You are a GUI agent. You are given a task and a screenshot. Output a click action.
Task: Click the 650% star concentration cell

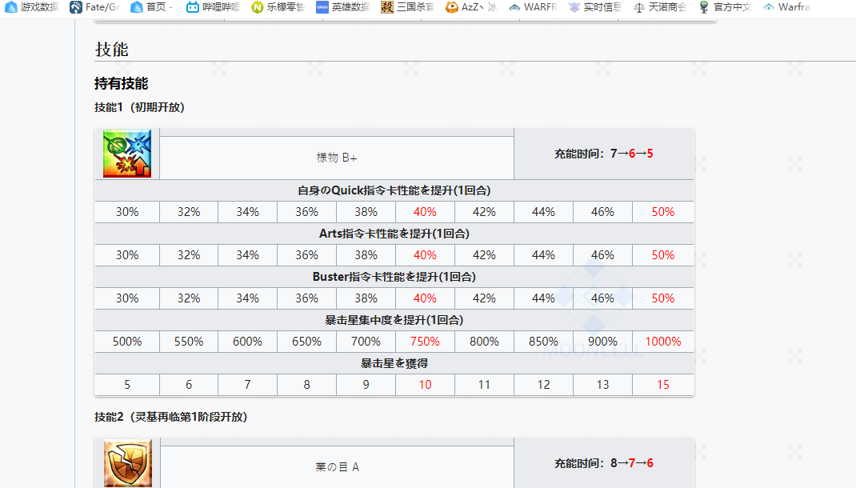307,341
